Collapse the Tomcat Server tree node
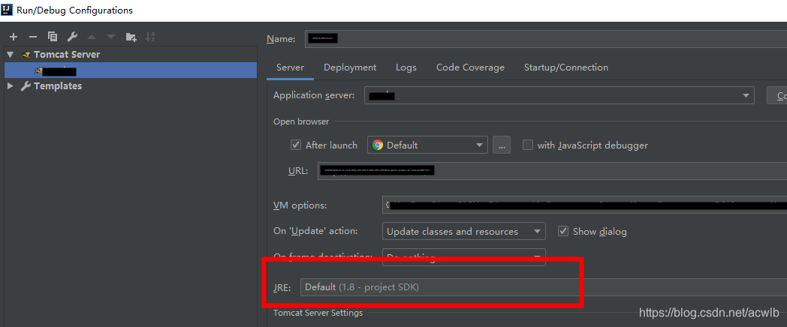This screenshot has height=327, width=787. [x=11, y=54]
